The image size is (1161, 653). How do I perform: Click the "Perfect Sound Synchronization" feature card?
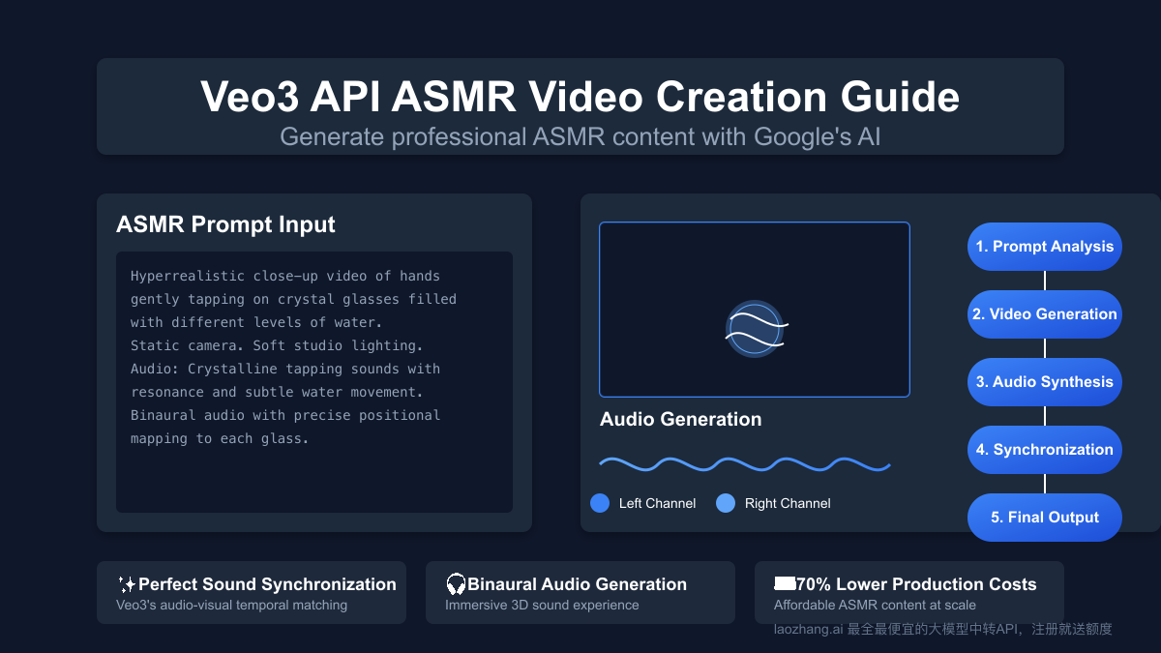252,592
